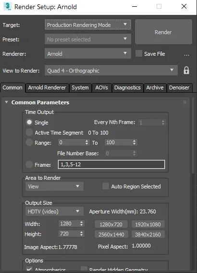Enable the Save File checkbox
This screenshot has height=273, width=197.
[x=139, y=54]
